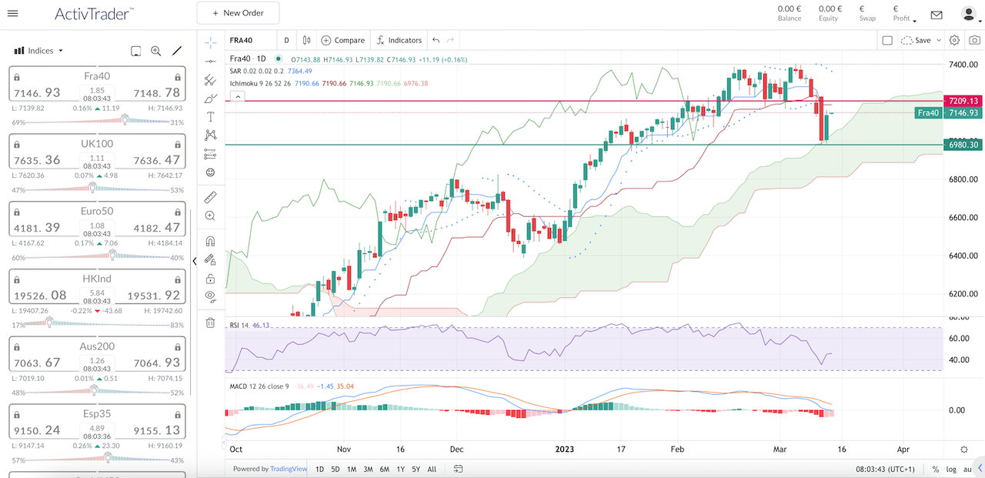Click the go to date icon
The width and height of the screenshot is (985, 478).
pos(458,469)
